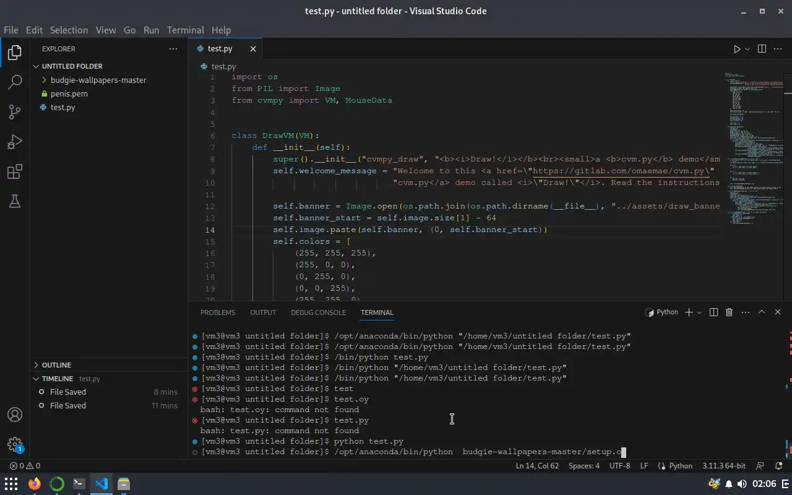Open the applications grid in taskbar
This screenshot has width=792, height=495.
(11, 484)
